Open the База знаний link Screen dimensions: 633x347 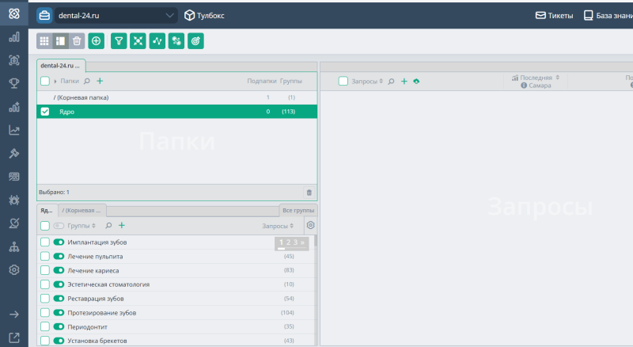coord(608,15)
